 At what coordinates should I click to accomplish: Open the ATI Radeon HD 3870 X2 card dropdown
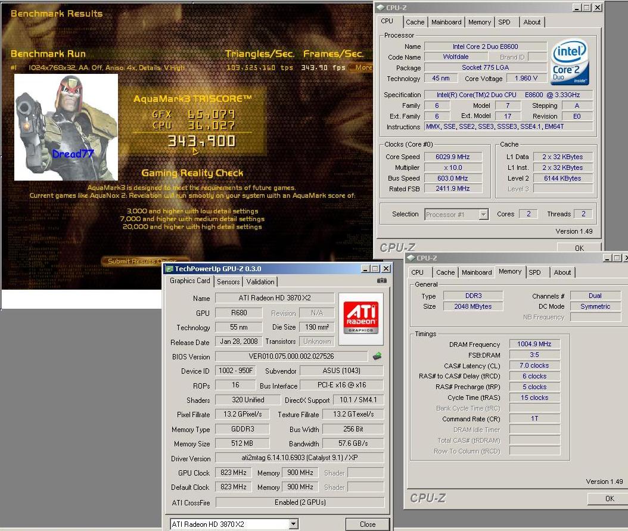click(294, 524)
